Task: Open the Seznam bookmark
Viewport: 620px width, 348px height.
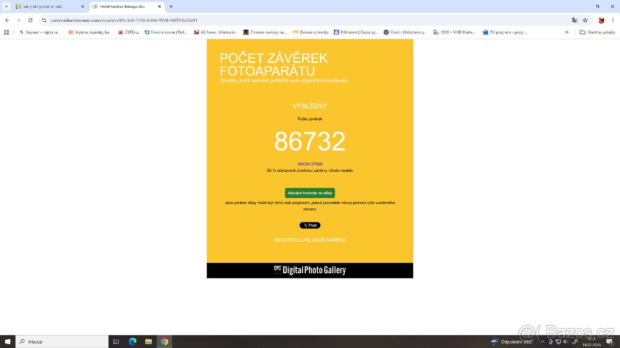Action: tap(39, 32)
